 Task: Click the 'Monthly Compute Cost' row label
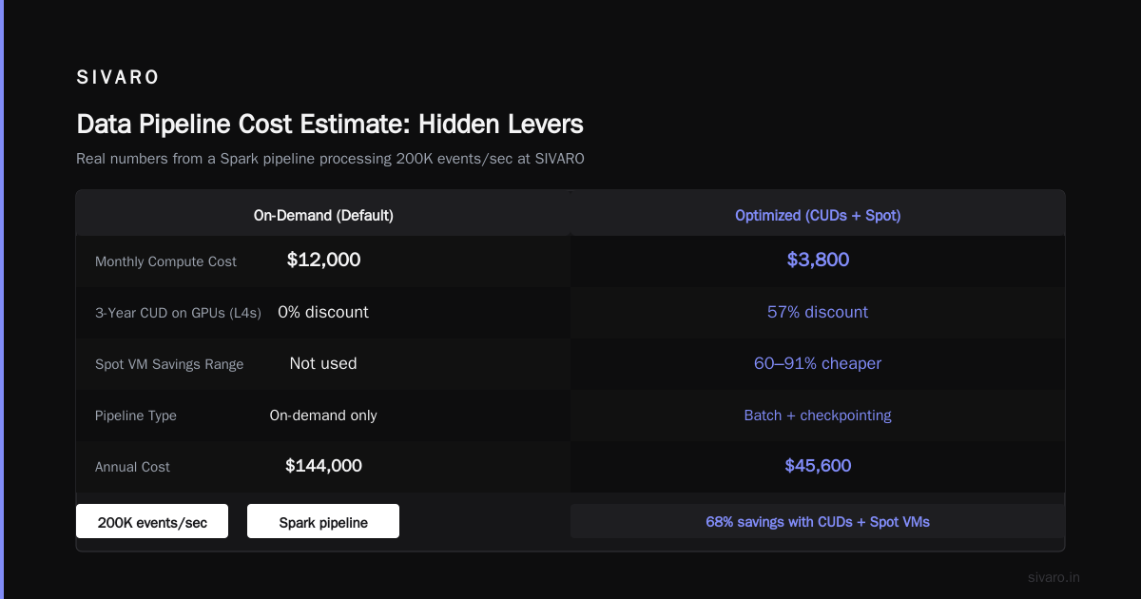point(165,261)
